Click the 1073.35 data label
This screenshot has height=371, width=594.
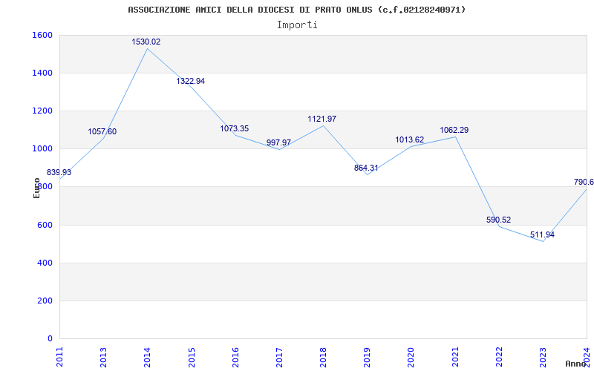pyautogui.click(x=235, y=128)
